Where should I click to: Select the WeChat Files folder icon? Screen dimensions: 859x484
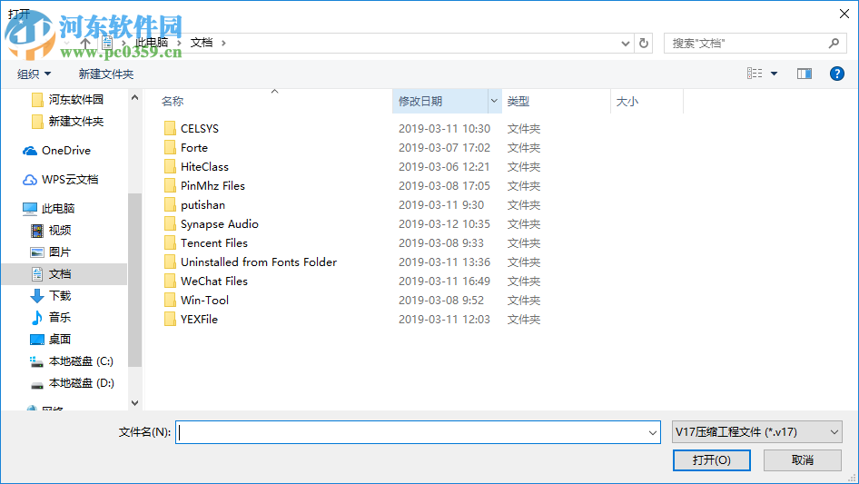click(170, 282)
